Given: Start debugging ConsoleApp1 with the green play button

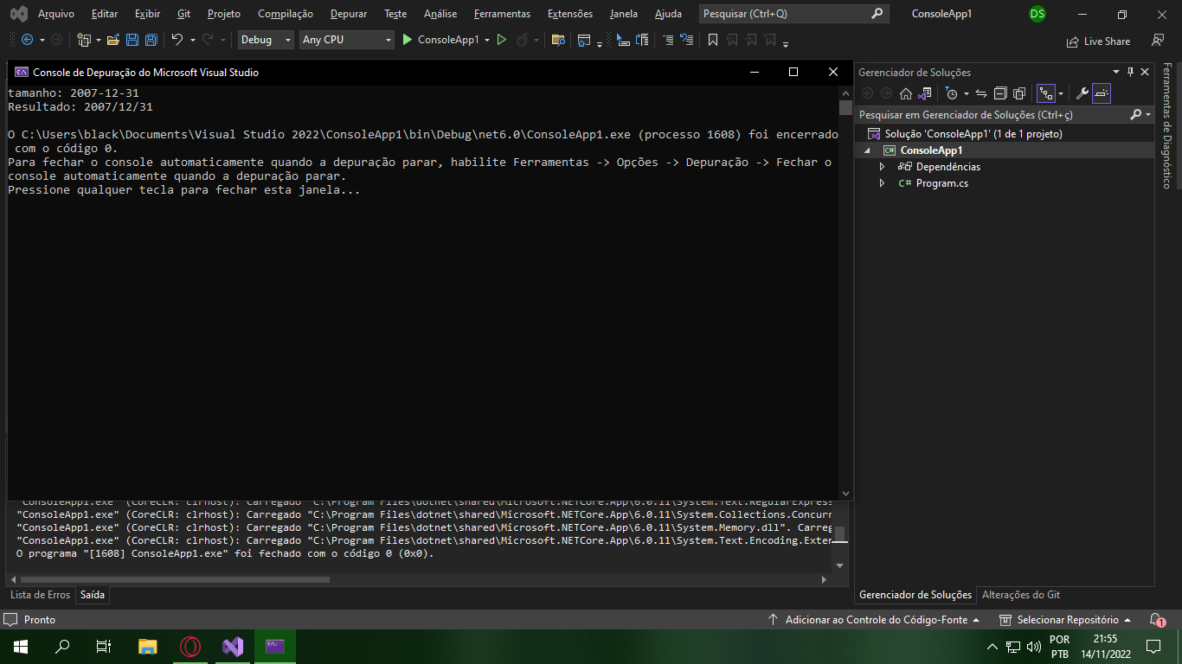Looking at the screenshot, I should pos(408,40).
